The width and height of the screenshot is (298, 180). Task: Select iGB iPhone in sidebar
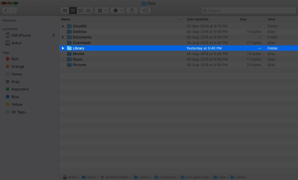[x=21, y=35]
